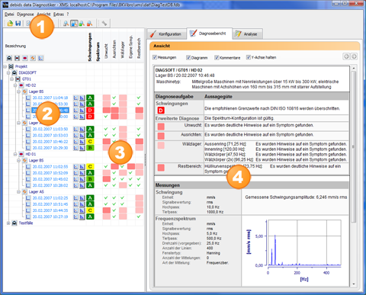Click the report's vertical scrollbar down arrow
Viewport: 366px width, 295px height.
(354, 284)
